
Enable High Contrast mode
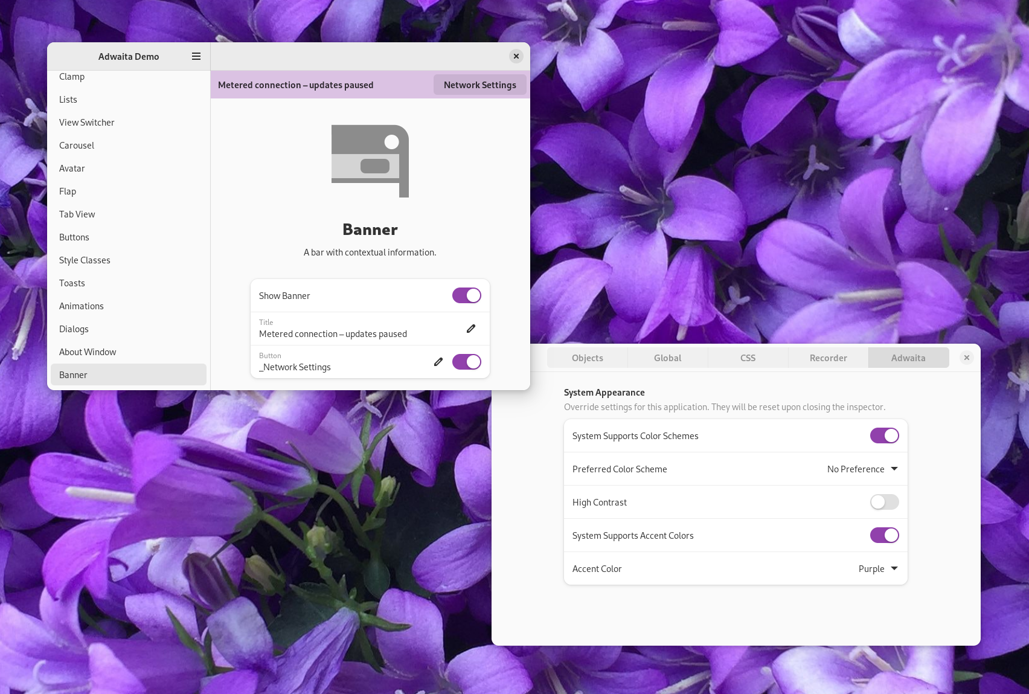point(884,502)
